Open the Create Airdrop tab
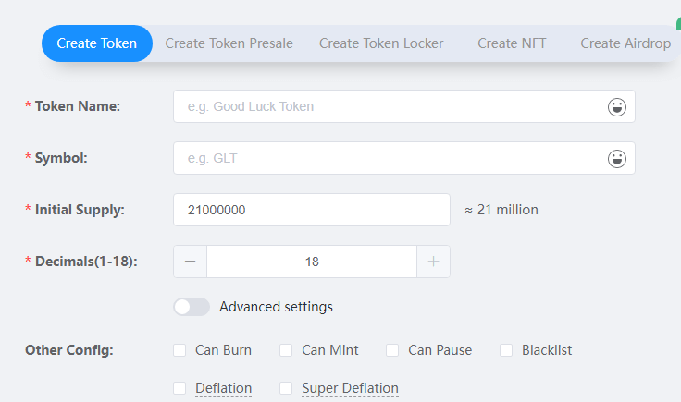 (625, 43)
